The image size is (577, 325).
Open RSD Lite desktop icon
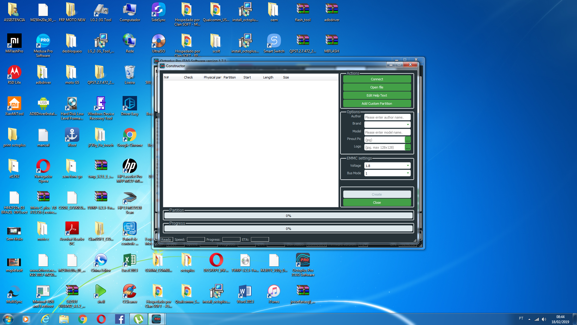coord(14,75)
